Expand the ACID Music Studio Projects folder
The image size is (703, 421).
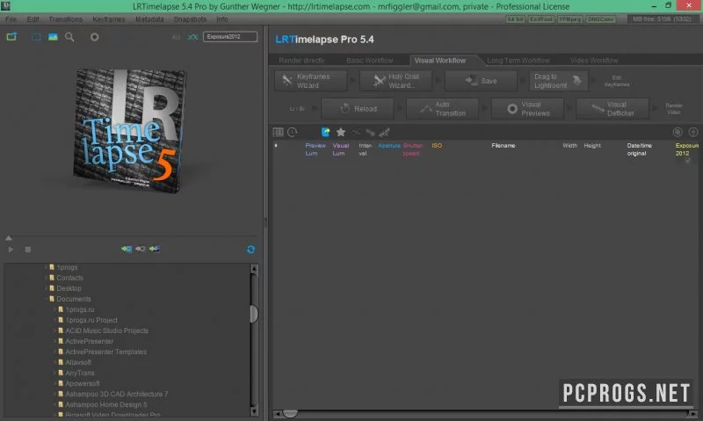point(55,330)
